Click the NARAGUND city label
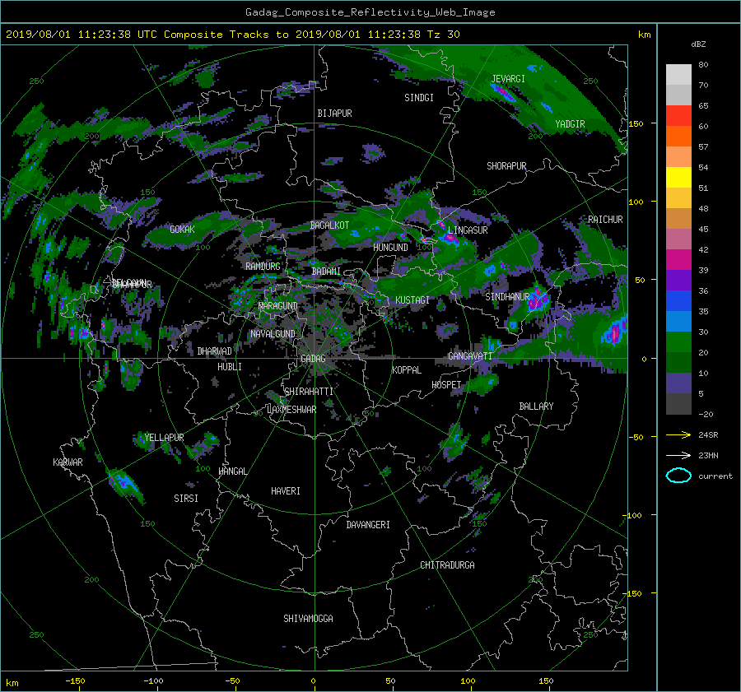 pos(278,306)
